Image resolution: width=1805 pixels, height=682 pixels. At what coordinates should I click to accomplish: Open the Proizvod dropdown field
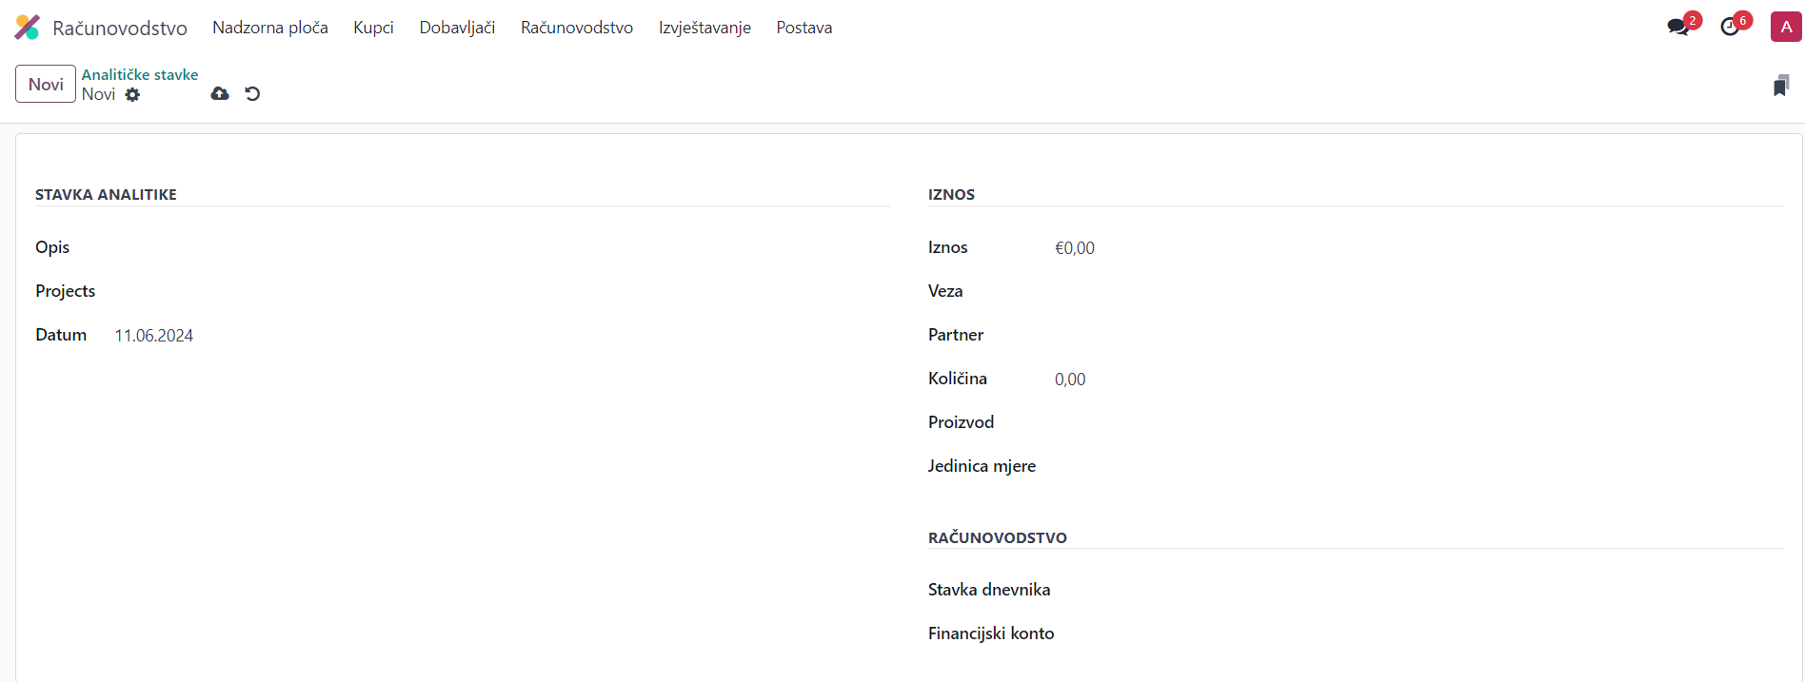(x=1409, y=422)
